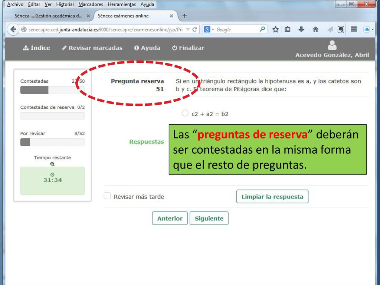Click Finalizar to end the exam
The width and height of the screenshot is (380, 285).
188,48
